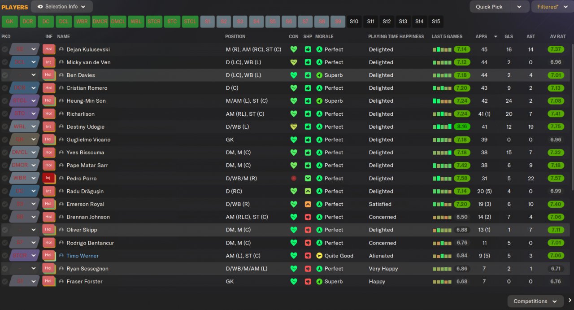Toggle selection check for Pedro Porro
Viewport: 574px width, 310px height.
(x=5, y=179)
